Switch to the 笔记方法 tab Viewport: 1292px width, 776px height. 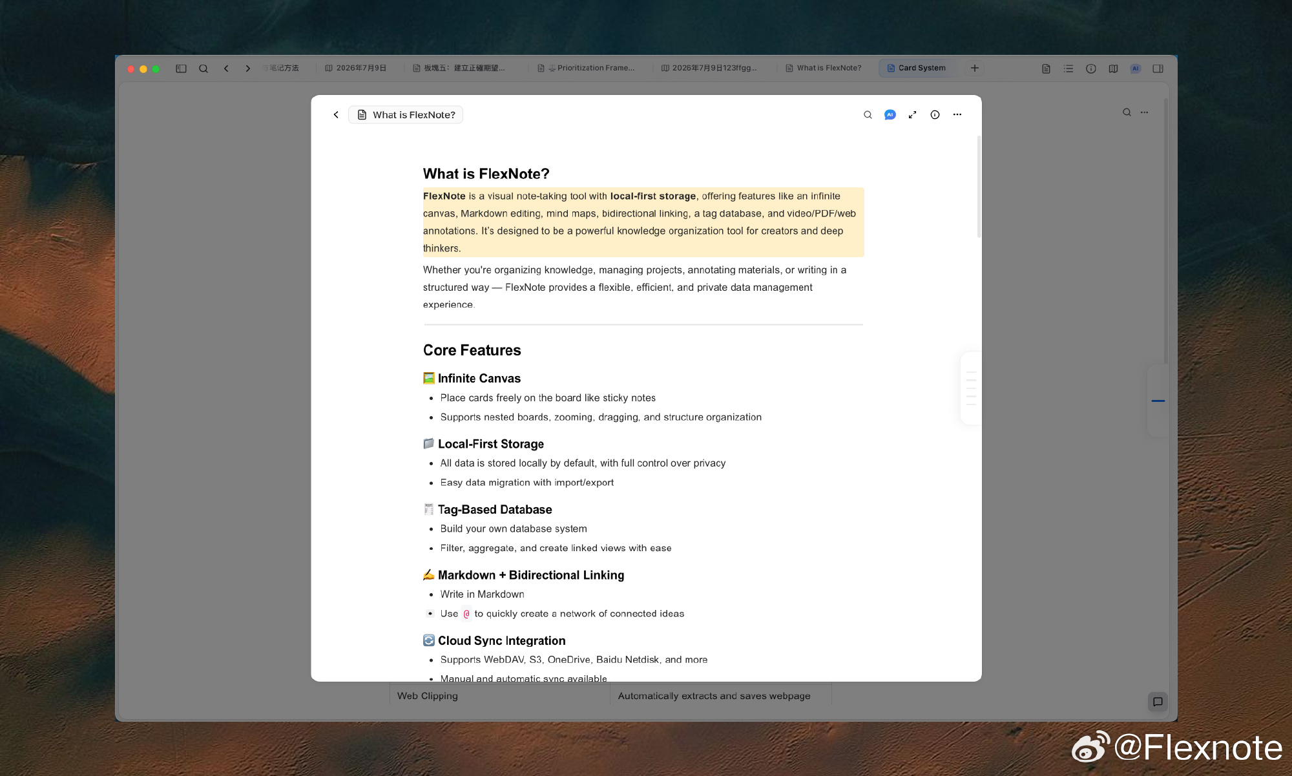click(282, 68)
